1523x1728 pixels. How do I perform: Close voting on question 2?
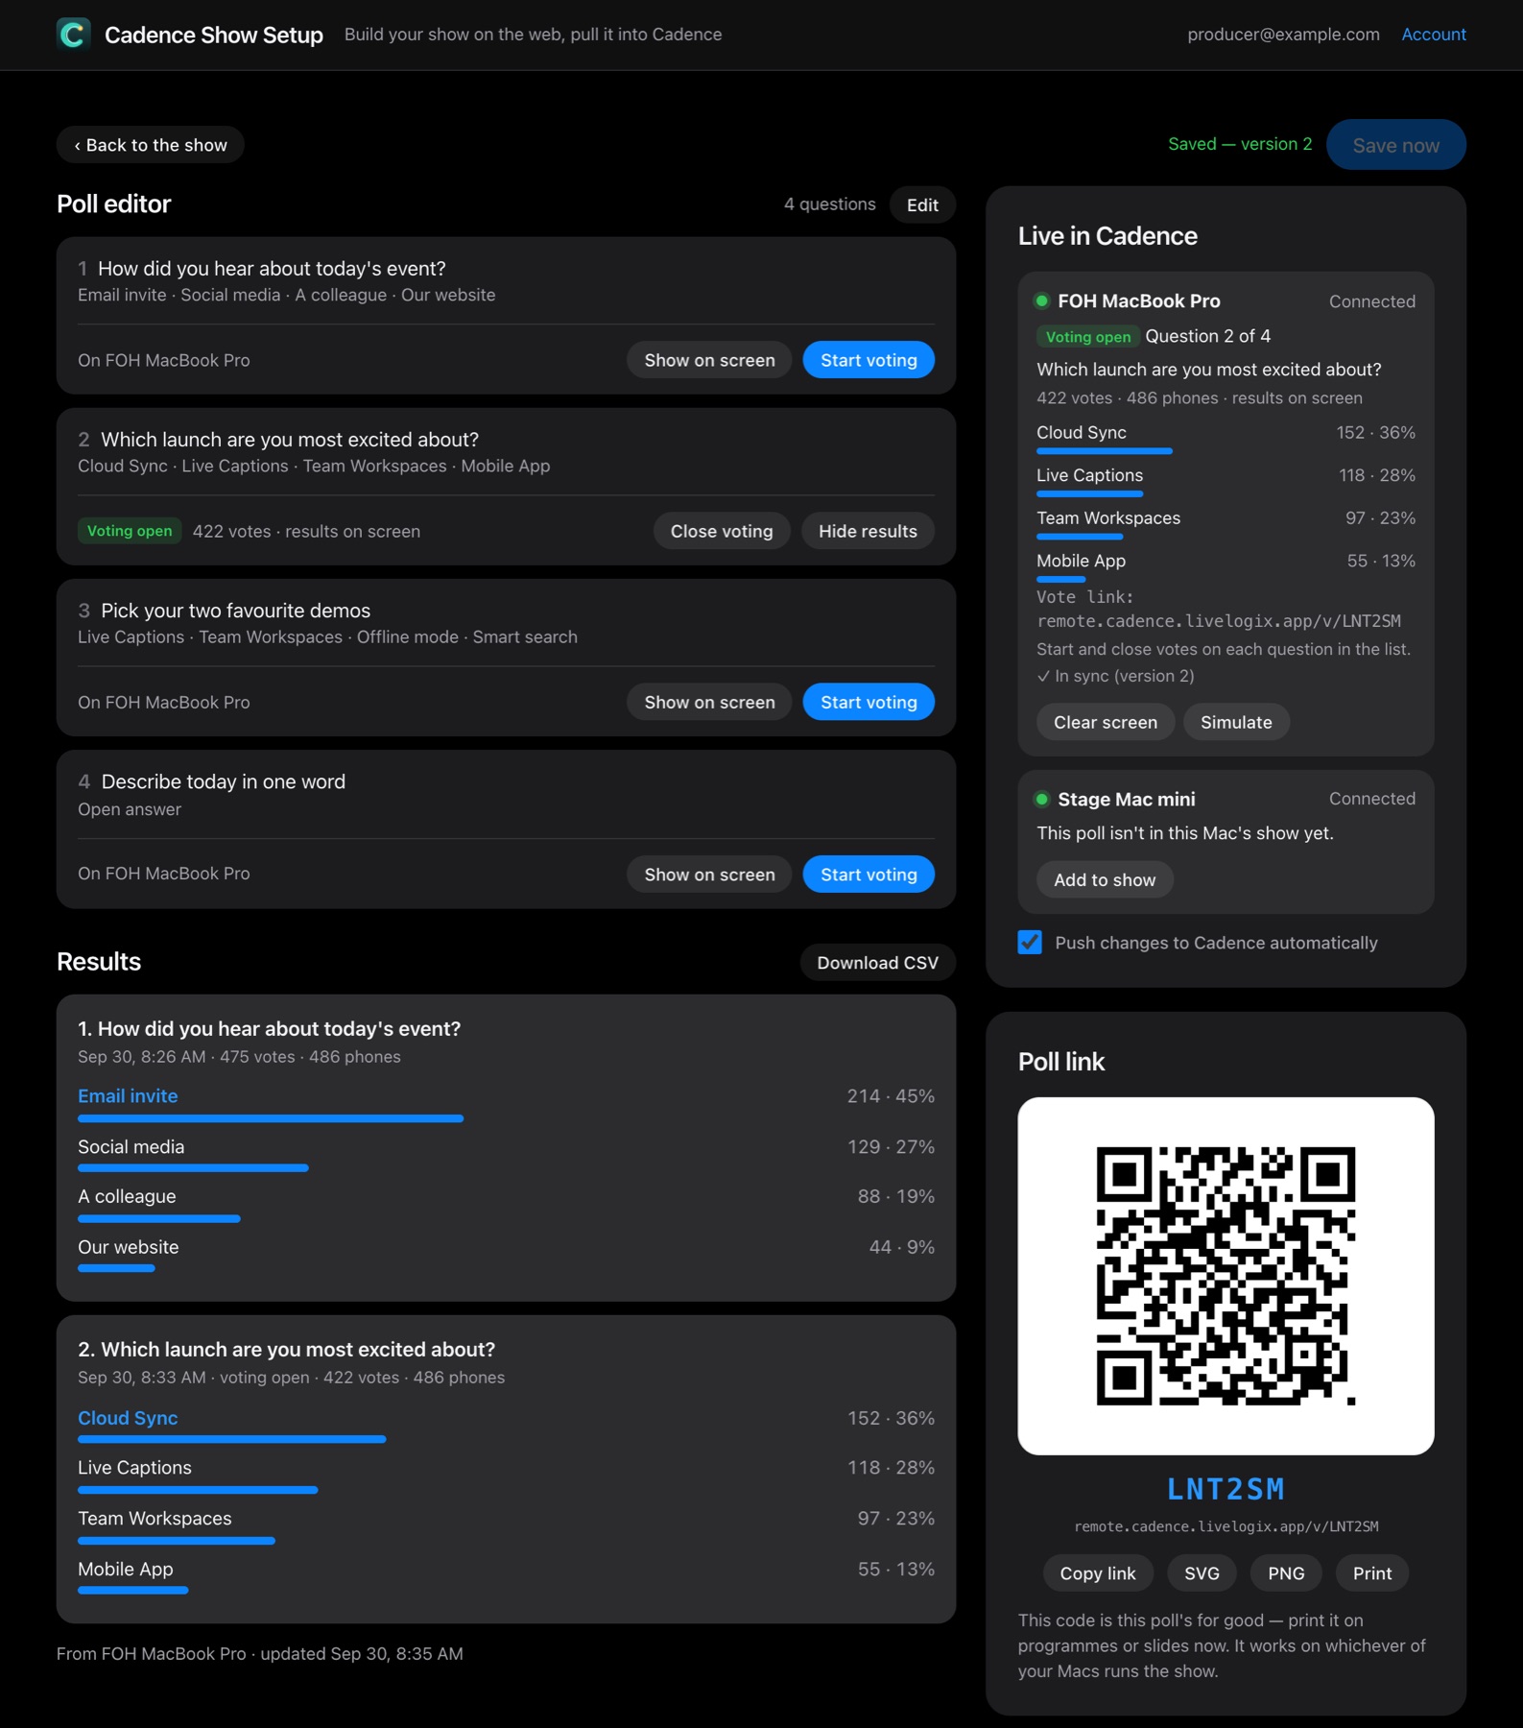[722, 531]
